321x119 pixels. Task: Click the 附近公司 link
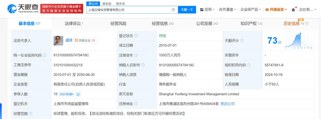(x=227, y=104)
